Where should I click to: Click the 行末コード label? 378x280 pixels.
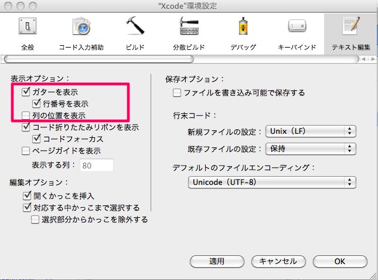point(195,116)
